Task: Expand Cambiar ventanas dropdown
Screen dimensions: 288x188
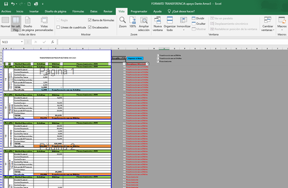Action: pos(274,30)
